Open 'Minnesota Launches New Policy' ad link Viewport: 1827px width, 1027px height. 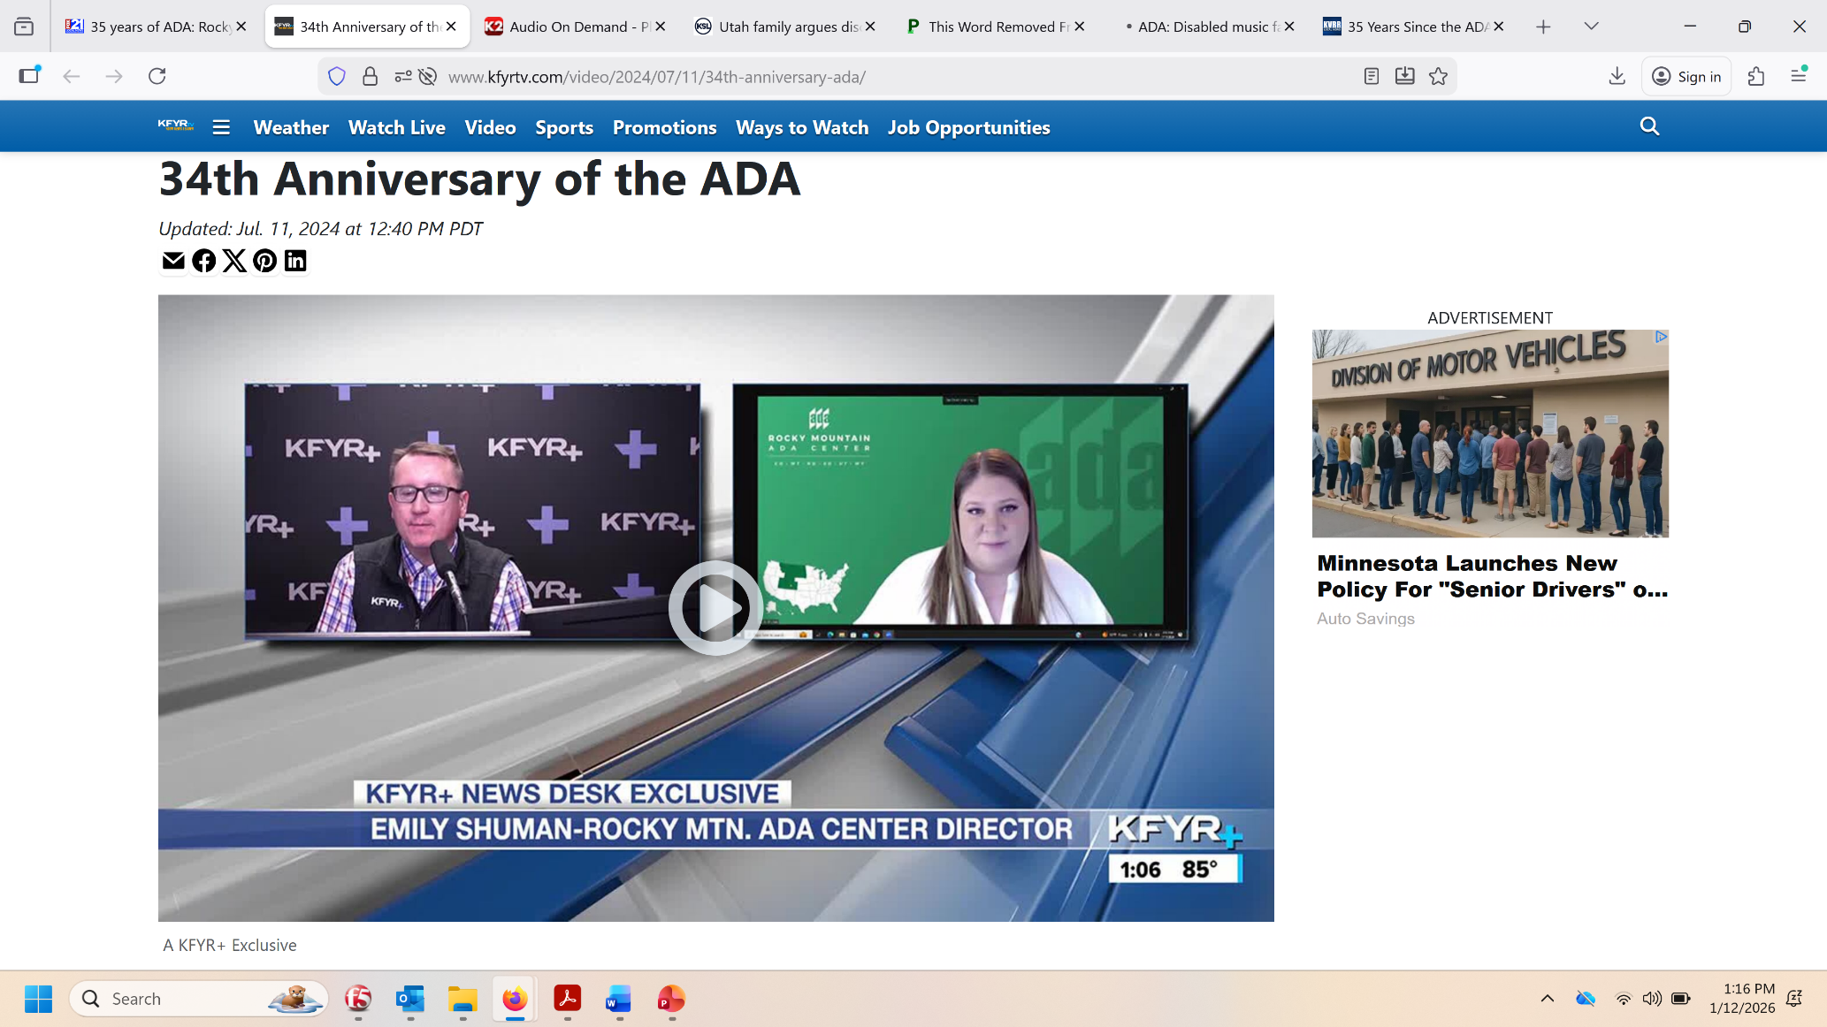[x=1492, y=576]
